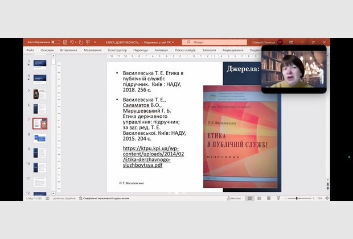The height and width of the screenshot is (239, 353).
Task: Select slide 10 thumbnail
Action: [x=40, y=167]
